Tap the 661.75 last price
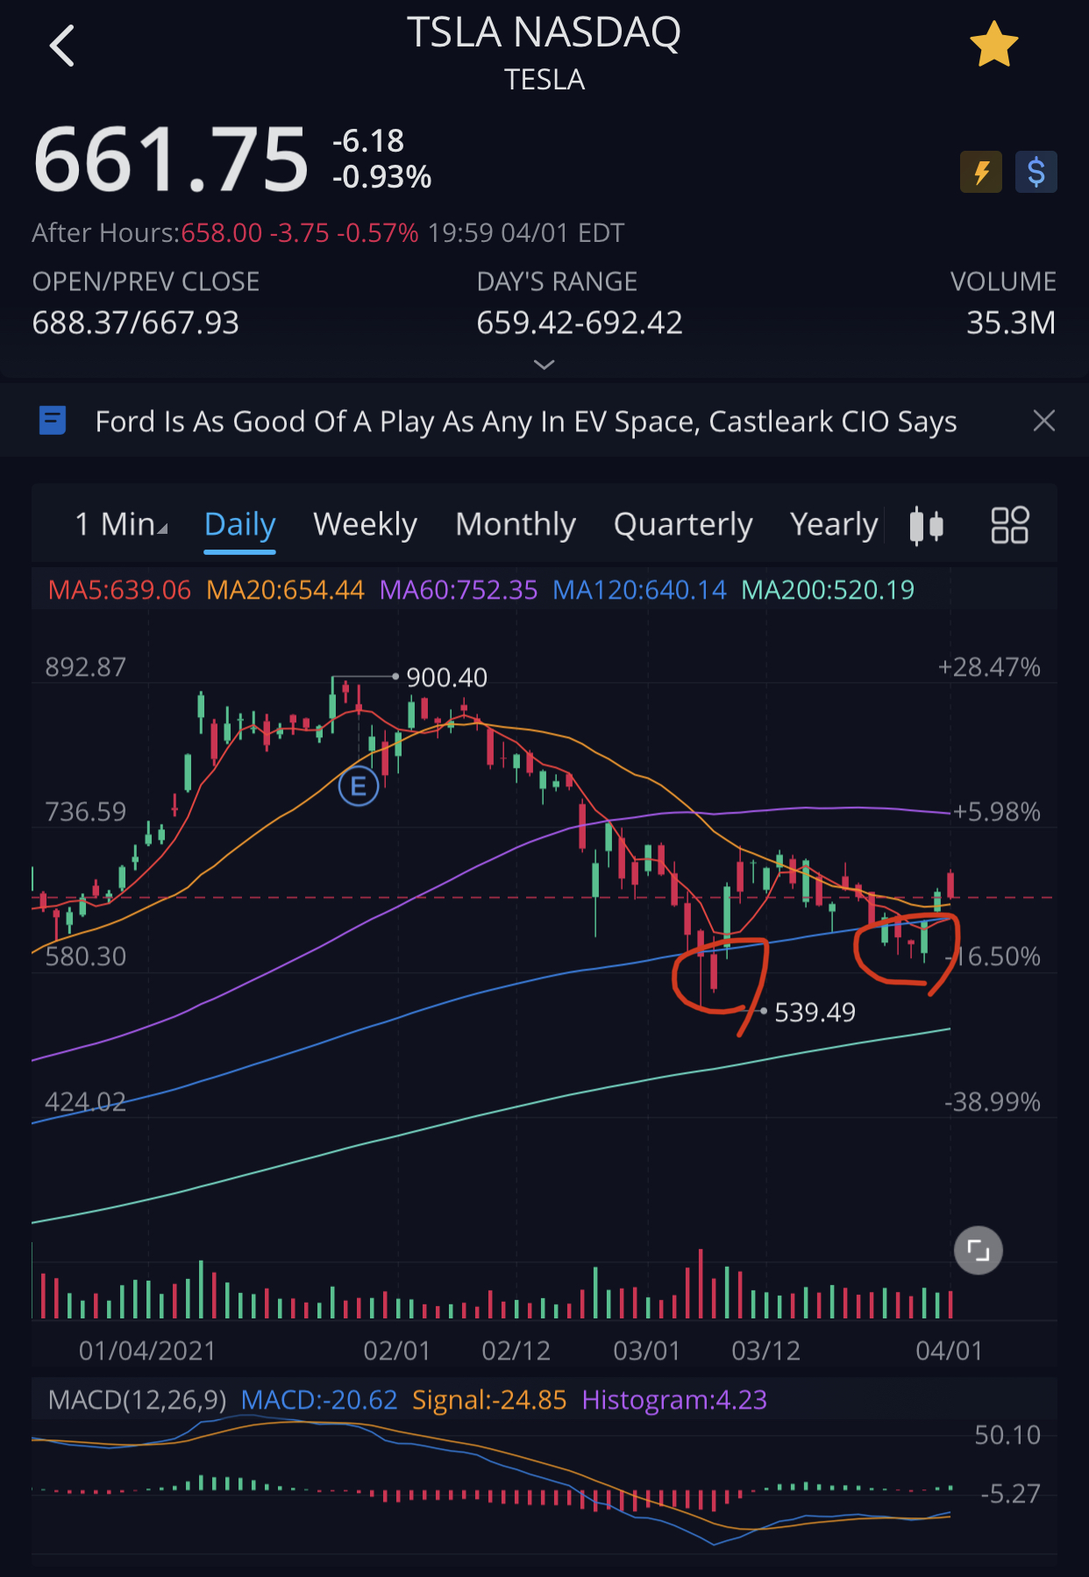Image resolution: width=1089 pixels, height=1577 pixels. pos(171,160)
